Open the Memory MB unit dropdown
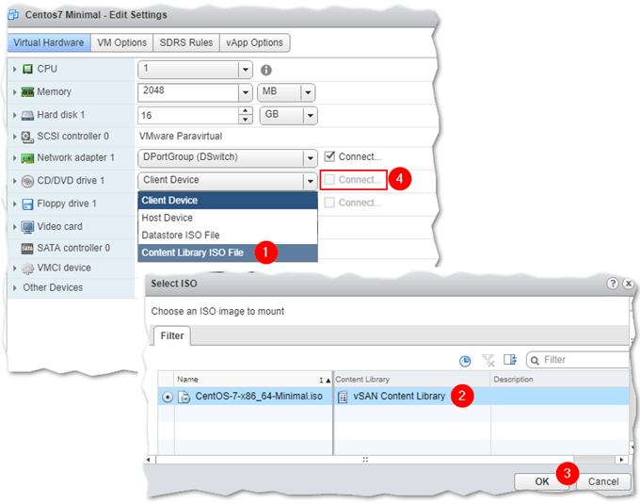Screen dimensions: 640x504 pyautogui.click(x=308, y=92)
